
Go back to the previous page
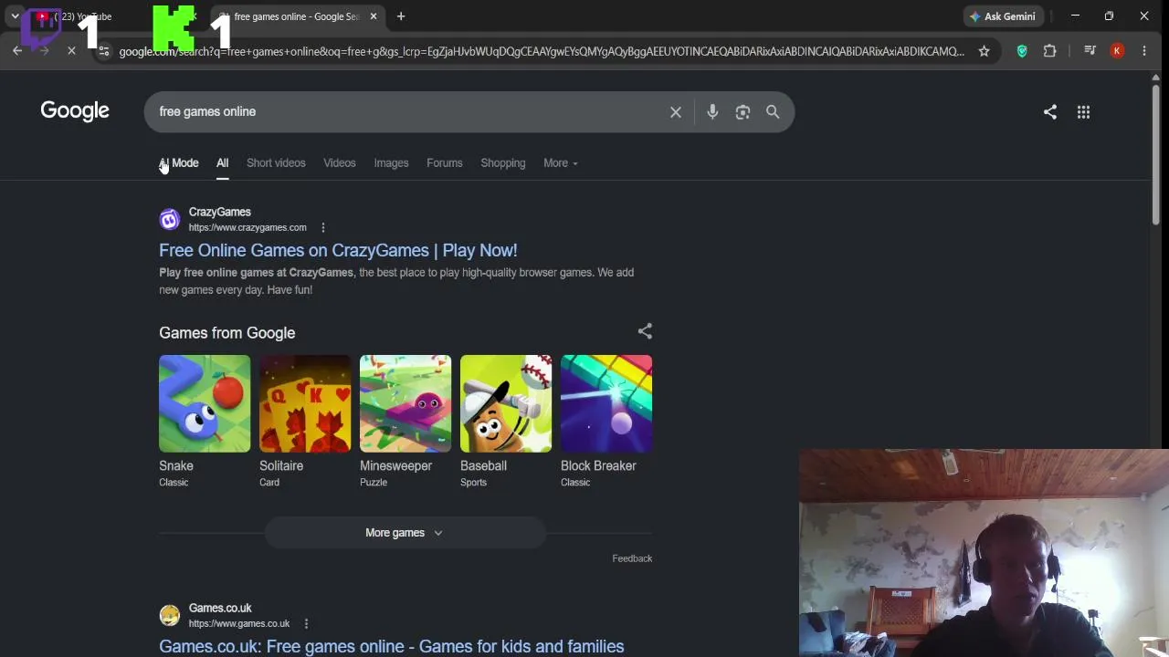(x=17, y=51)
